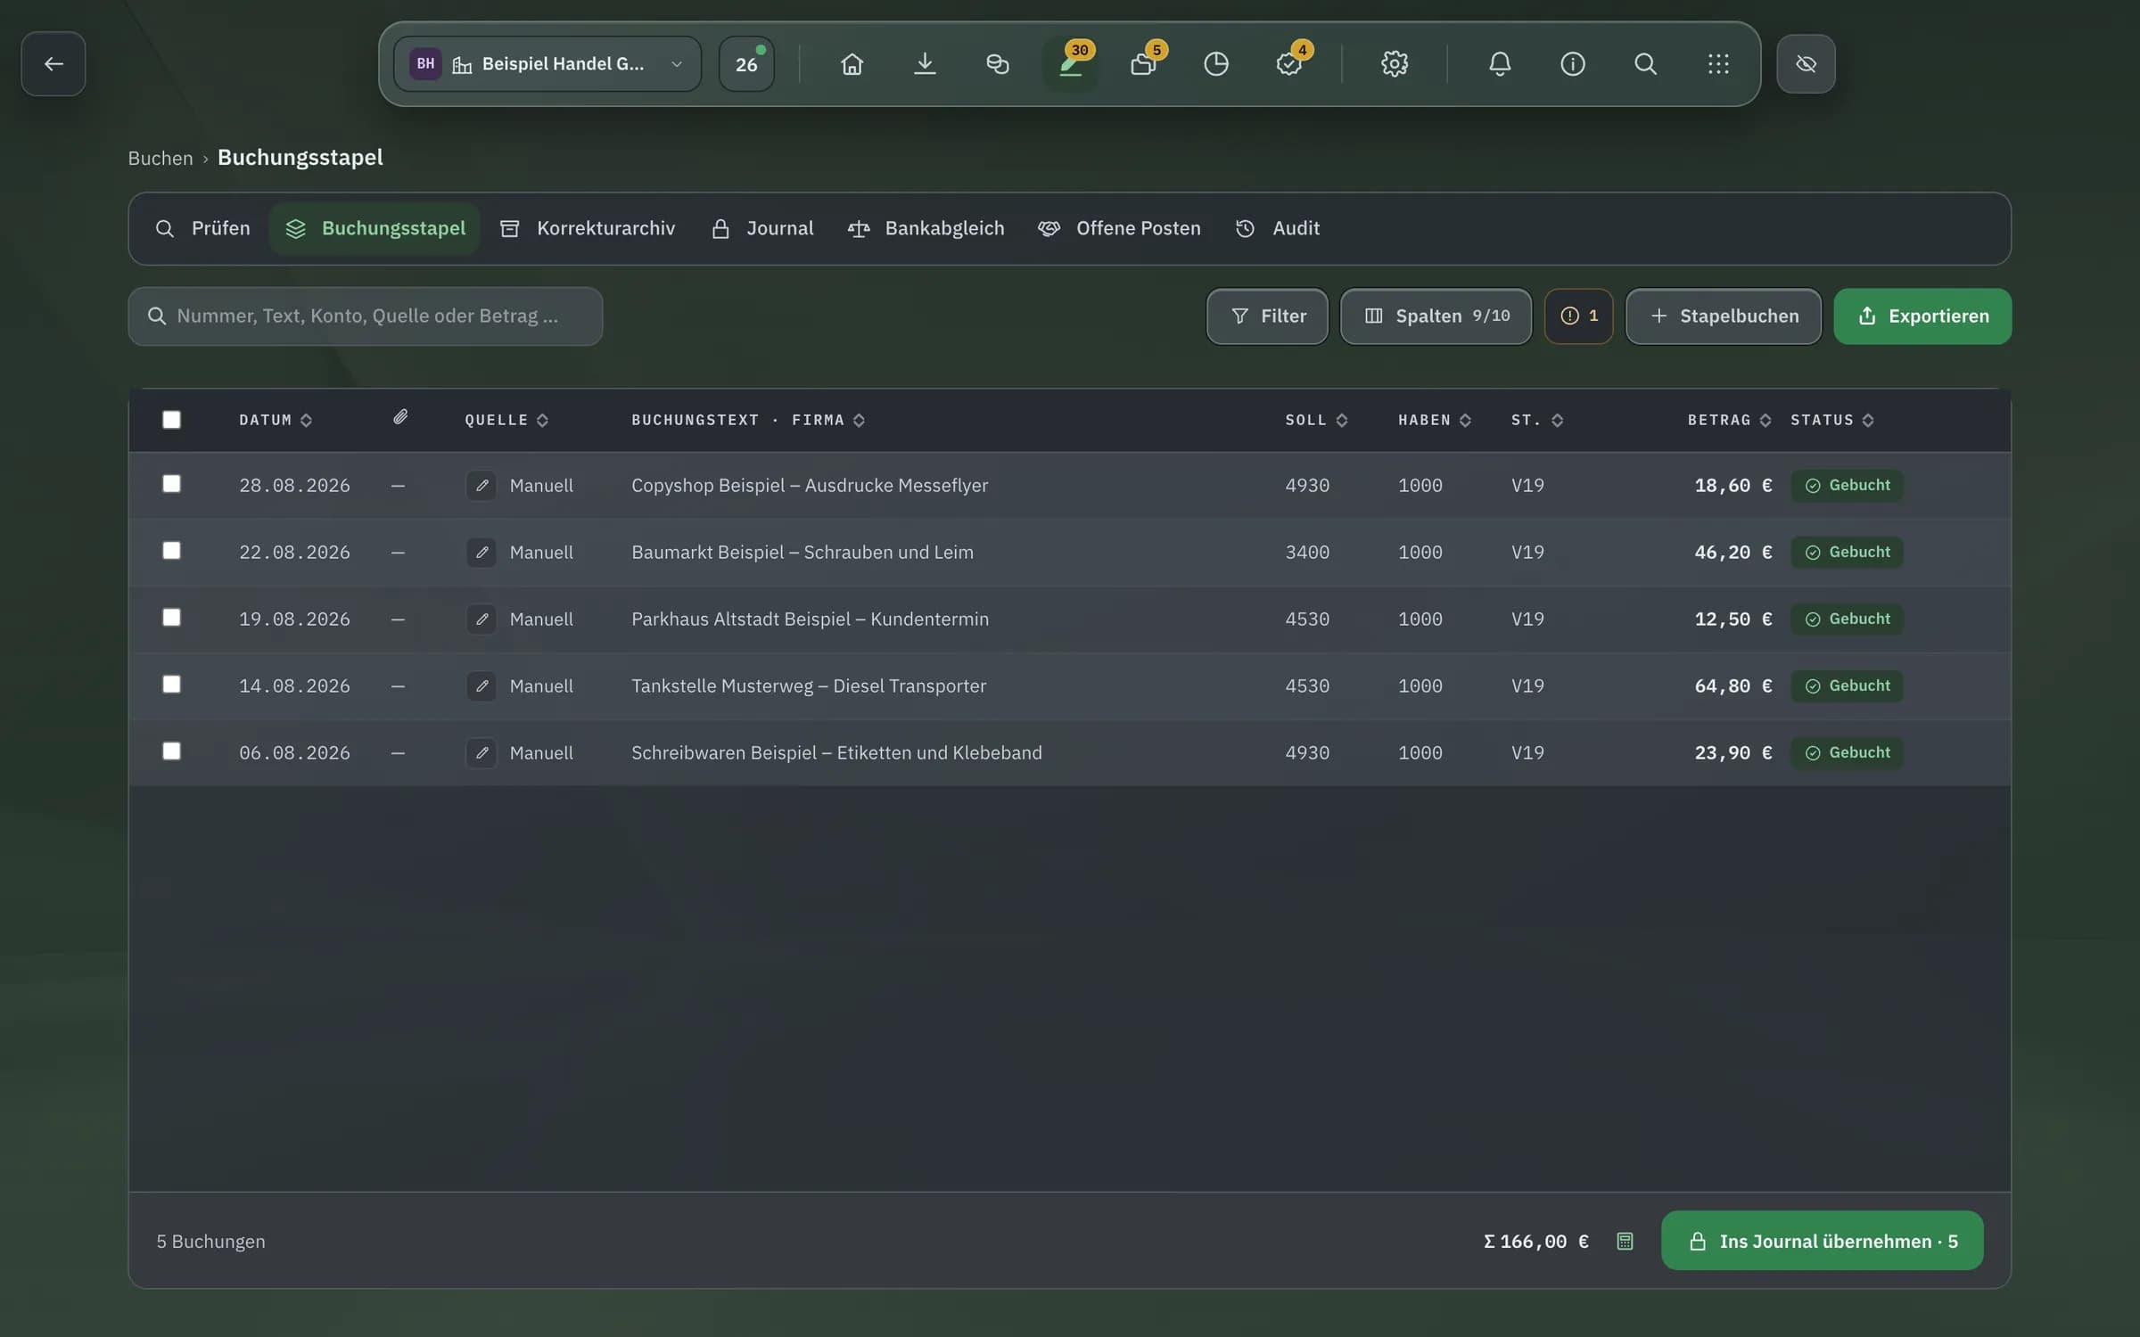Click the warning indicator showing 1
2140x1337 pixels.
point(1578,316)
